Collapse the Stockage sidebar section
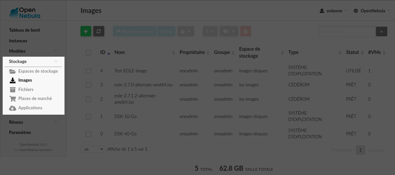Screen dimensions: 395x175 click(33, 61)
